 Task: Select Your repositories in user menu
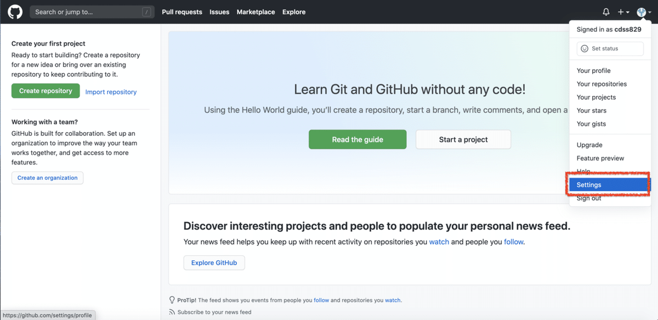pos(602,84)
